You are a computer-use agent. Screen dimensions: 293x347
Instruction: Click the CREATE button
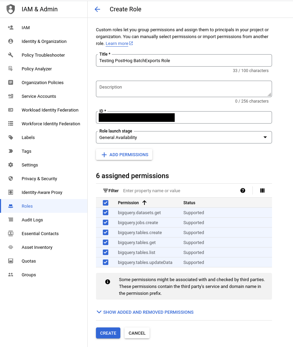[108, 333]
